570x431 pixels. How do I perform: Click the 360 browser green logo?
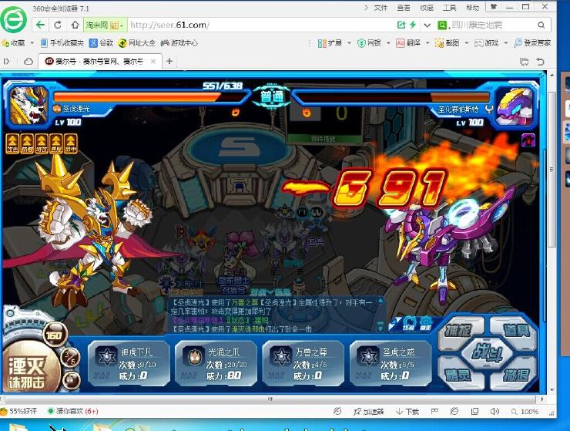point(13,19)
